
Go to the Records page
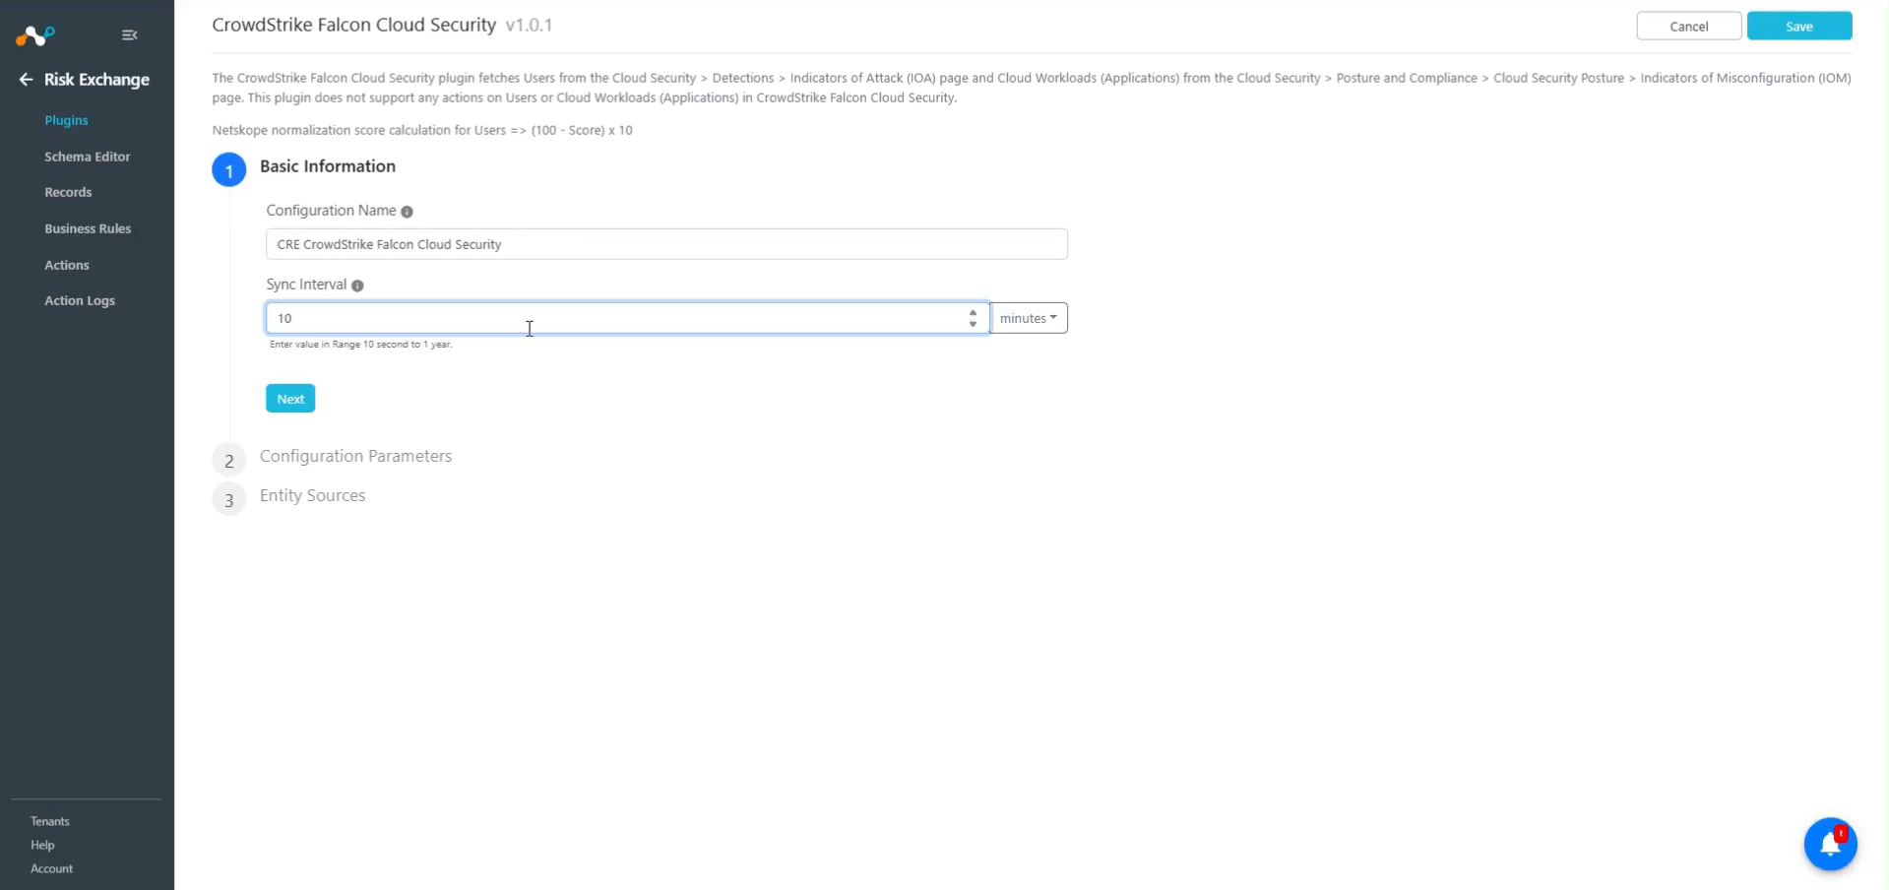click(x=68, y=192)
